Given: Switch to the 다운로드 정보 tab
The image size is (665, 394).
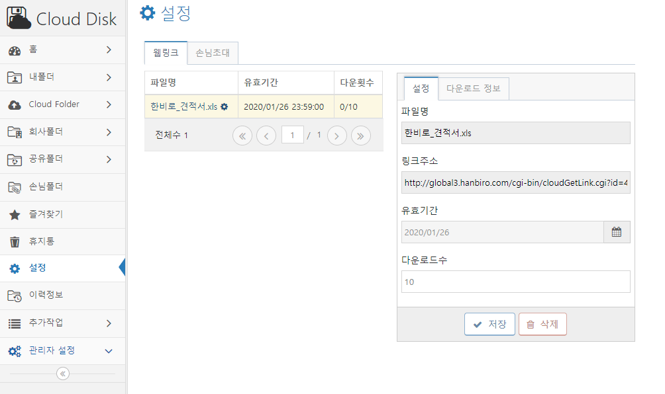Looking at the screenshot, I should [474, 89].
